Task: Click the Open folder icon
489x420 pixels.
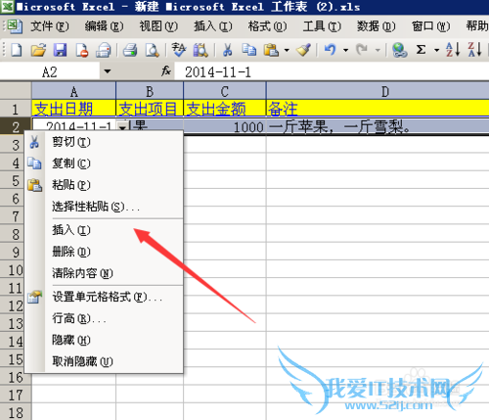Action: [x=38, y=50]
